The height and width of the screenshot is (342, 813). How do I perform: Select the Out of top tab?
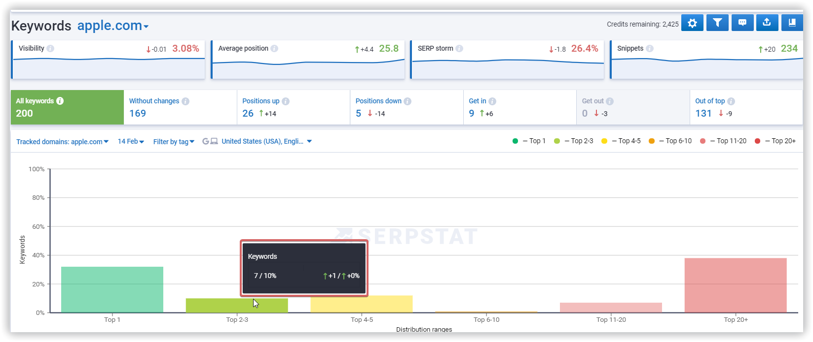[746, 107]
